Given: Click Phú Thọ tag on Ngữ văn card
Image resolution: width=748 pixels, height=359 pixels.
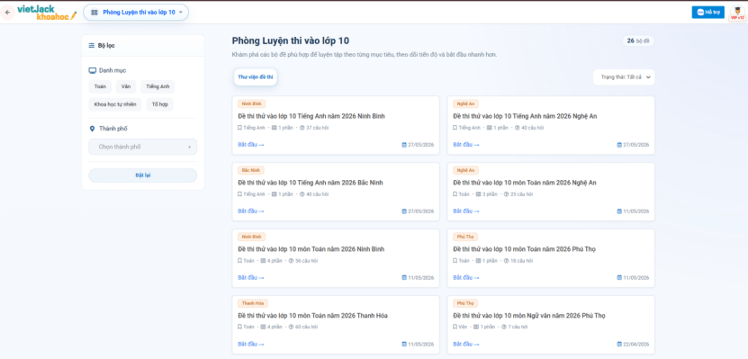Looking at the screenshot, I should (x=465, y=303).
